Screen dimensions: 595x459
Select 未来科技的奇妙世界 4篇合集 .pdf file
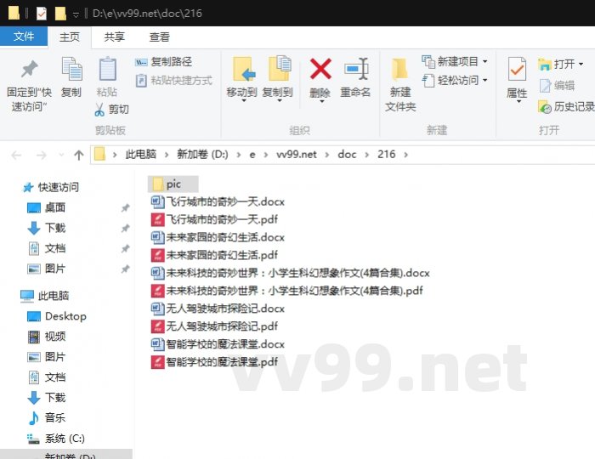pyautogui.click(x=287, y=291)
